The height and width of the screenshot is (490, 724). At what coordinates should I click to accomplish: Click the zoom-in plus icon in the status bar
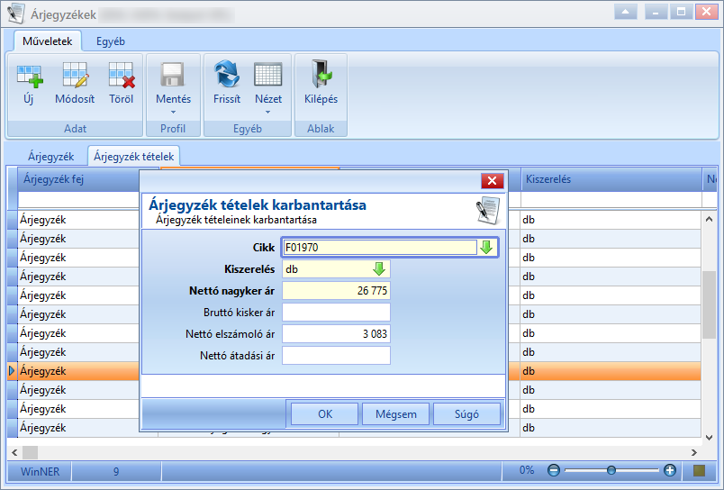(669, 470)
